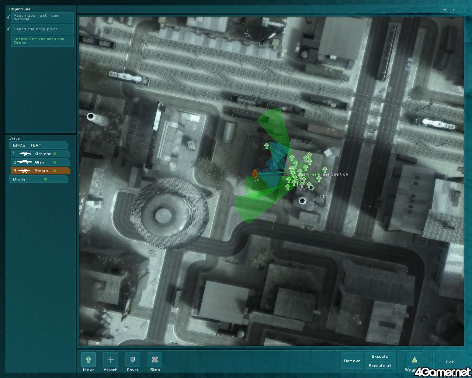Click checkmark beside Reach your last Team member
The height and width of the screenshot is (378, 472).
[x=8, y=17]
